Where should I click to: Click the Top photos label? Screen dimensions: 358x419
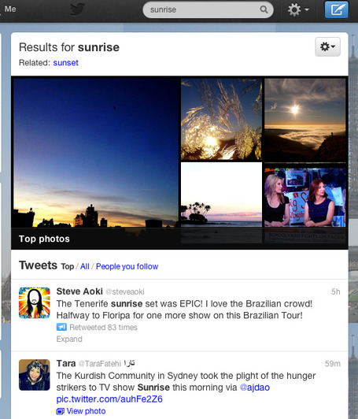(x=44, y=239)
